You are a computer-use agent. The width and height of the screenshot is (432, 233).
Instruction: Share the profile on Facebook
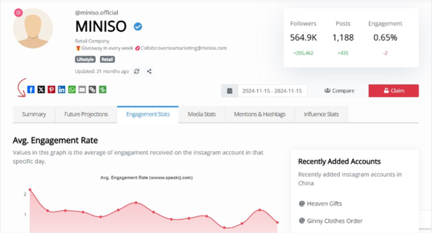tap(31, 90)
